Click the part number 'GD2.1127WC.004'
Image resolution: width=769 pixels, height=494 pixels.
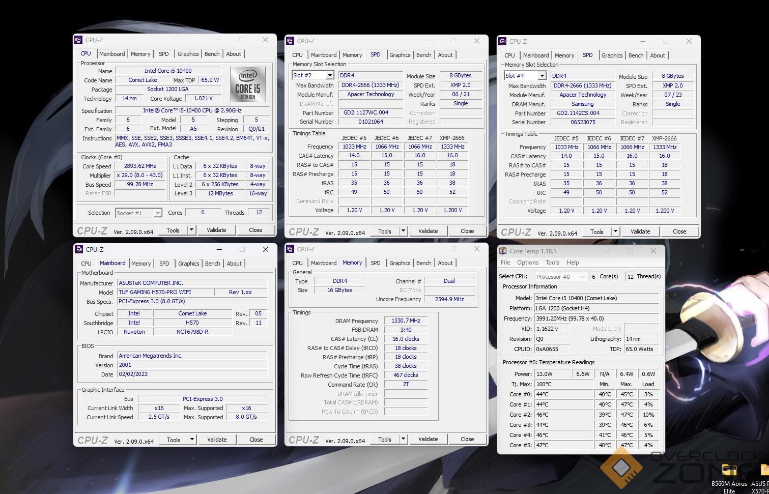371,112
